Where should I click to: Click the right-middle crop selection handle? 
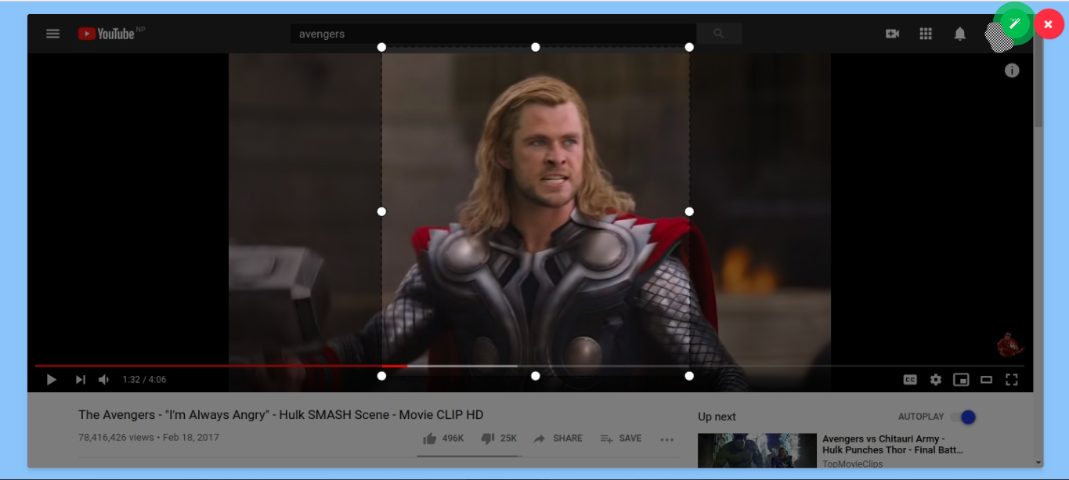coord(689,211)
